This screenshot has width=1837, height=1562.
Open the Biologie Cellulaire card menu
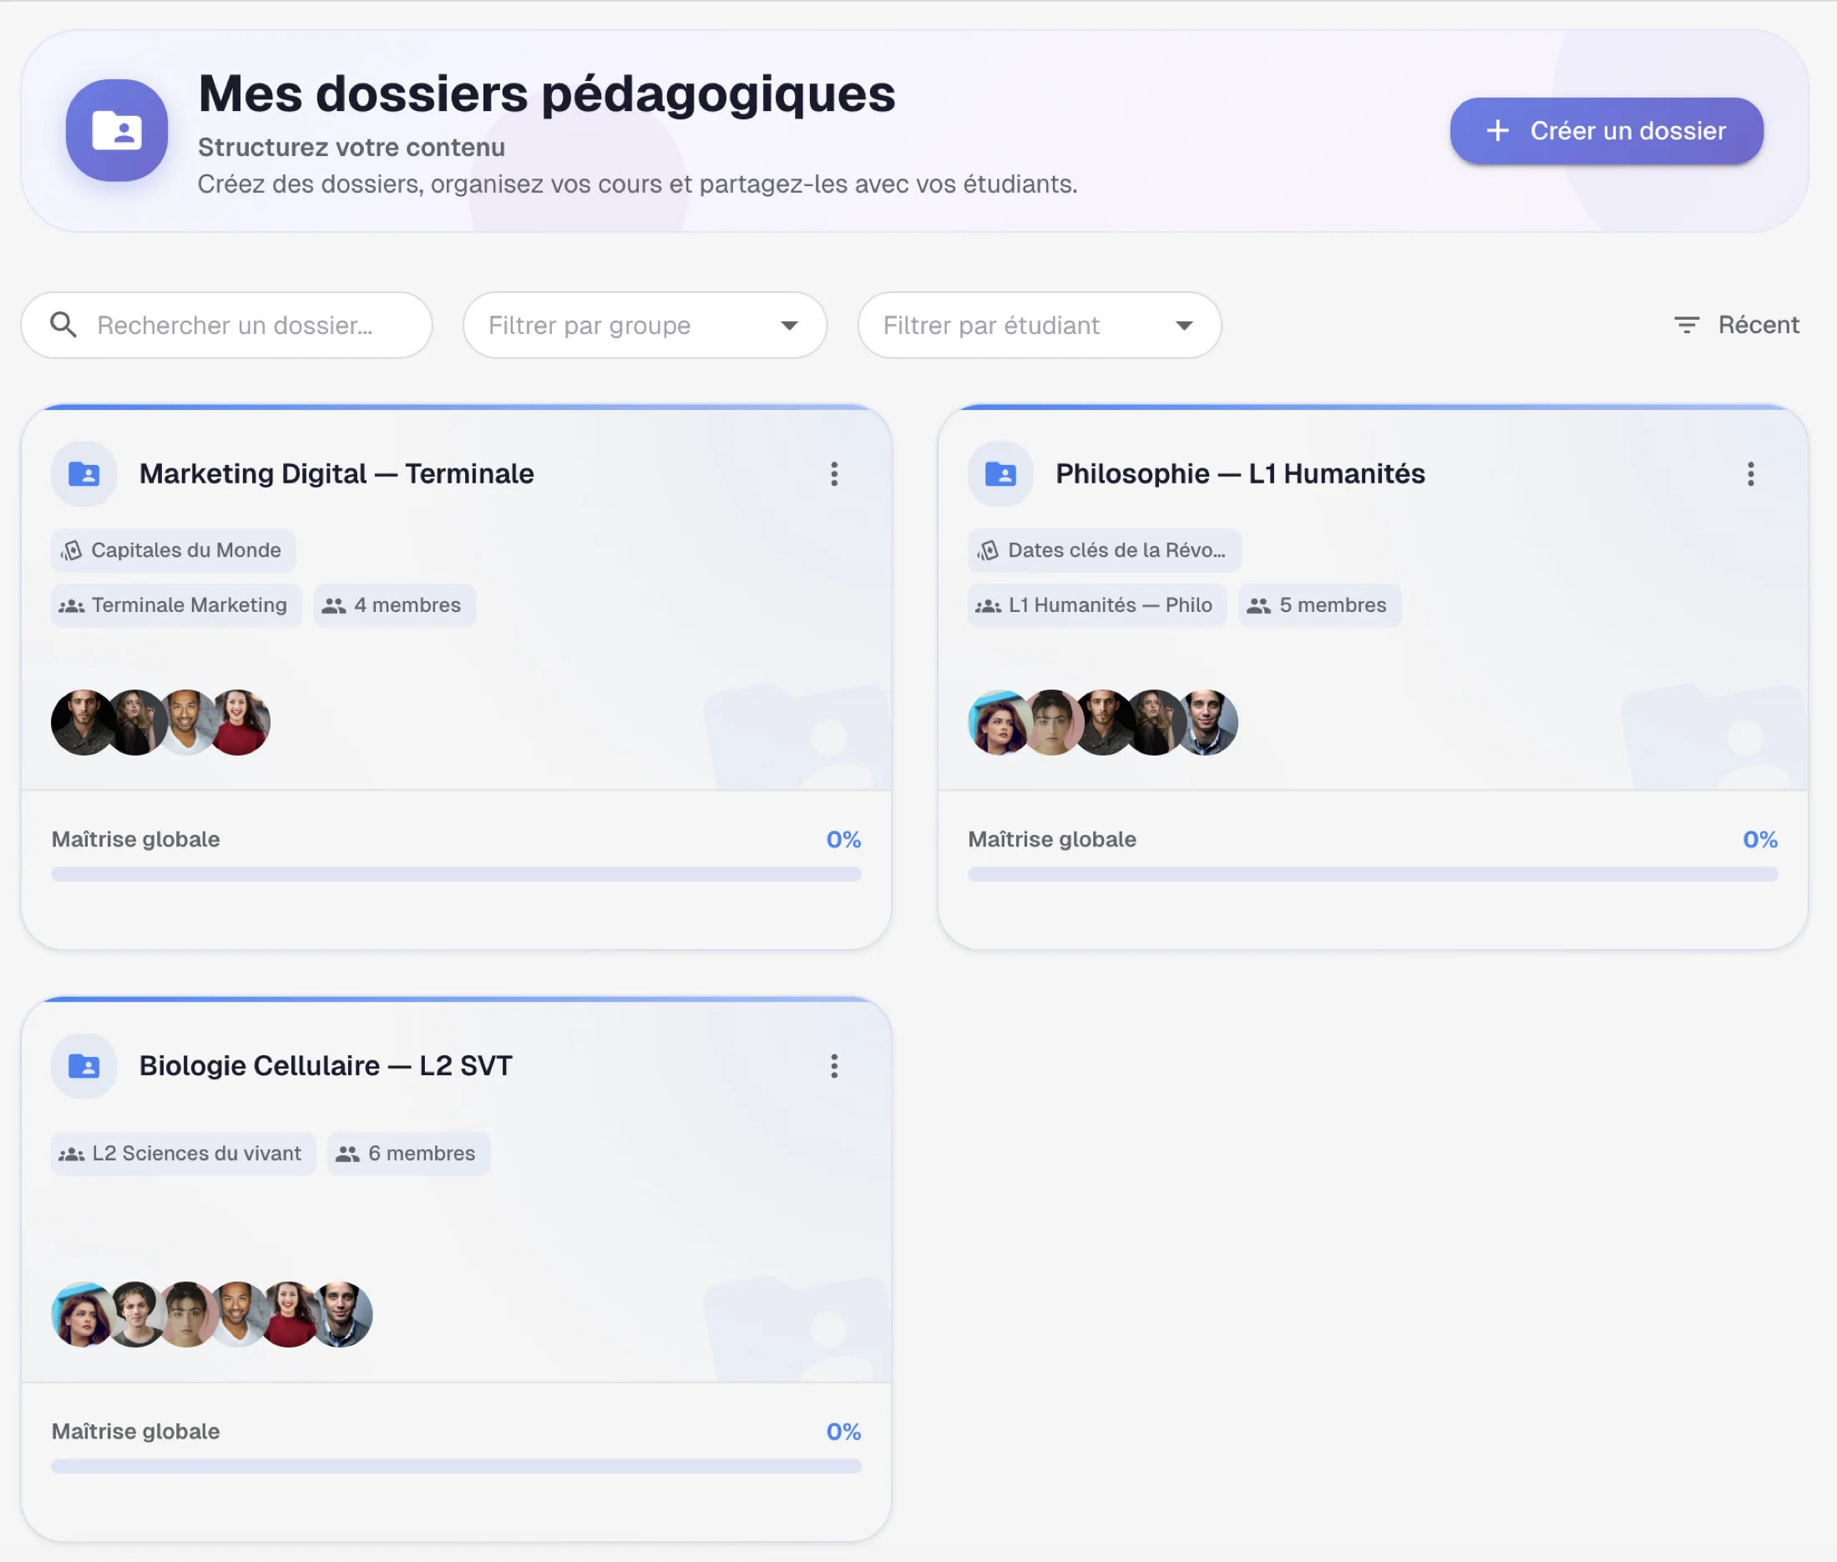coord(833,1066)
